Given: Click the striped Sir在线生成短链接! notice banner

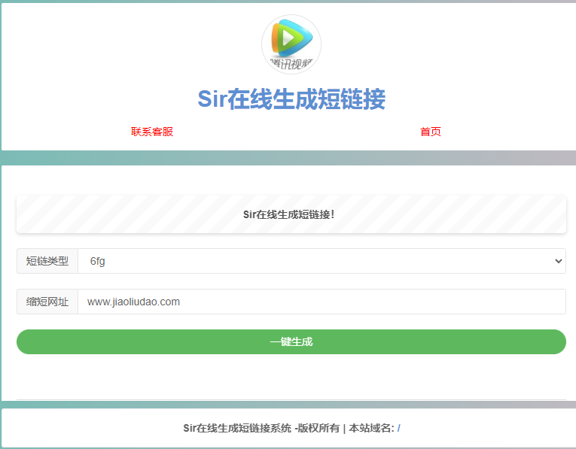Looking at the screenshot, I should (291, 214).
